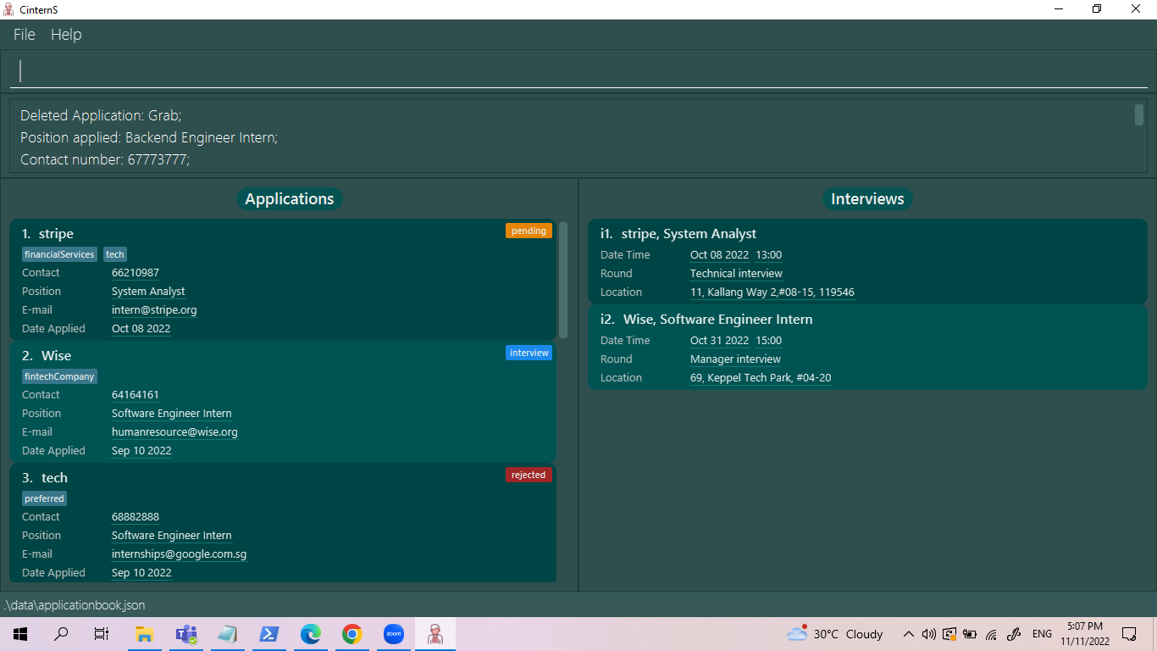Open the notification center
The width and height of the screenshot is (1157, 651).
[x=1129, y=634]
